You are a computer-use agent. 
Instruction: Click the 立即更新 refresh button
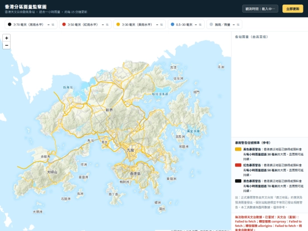293,9
